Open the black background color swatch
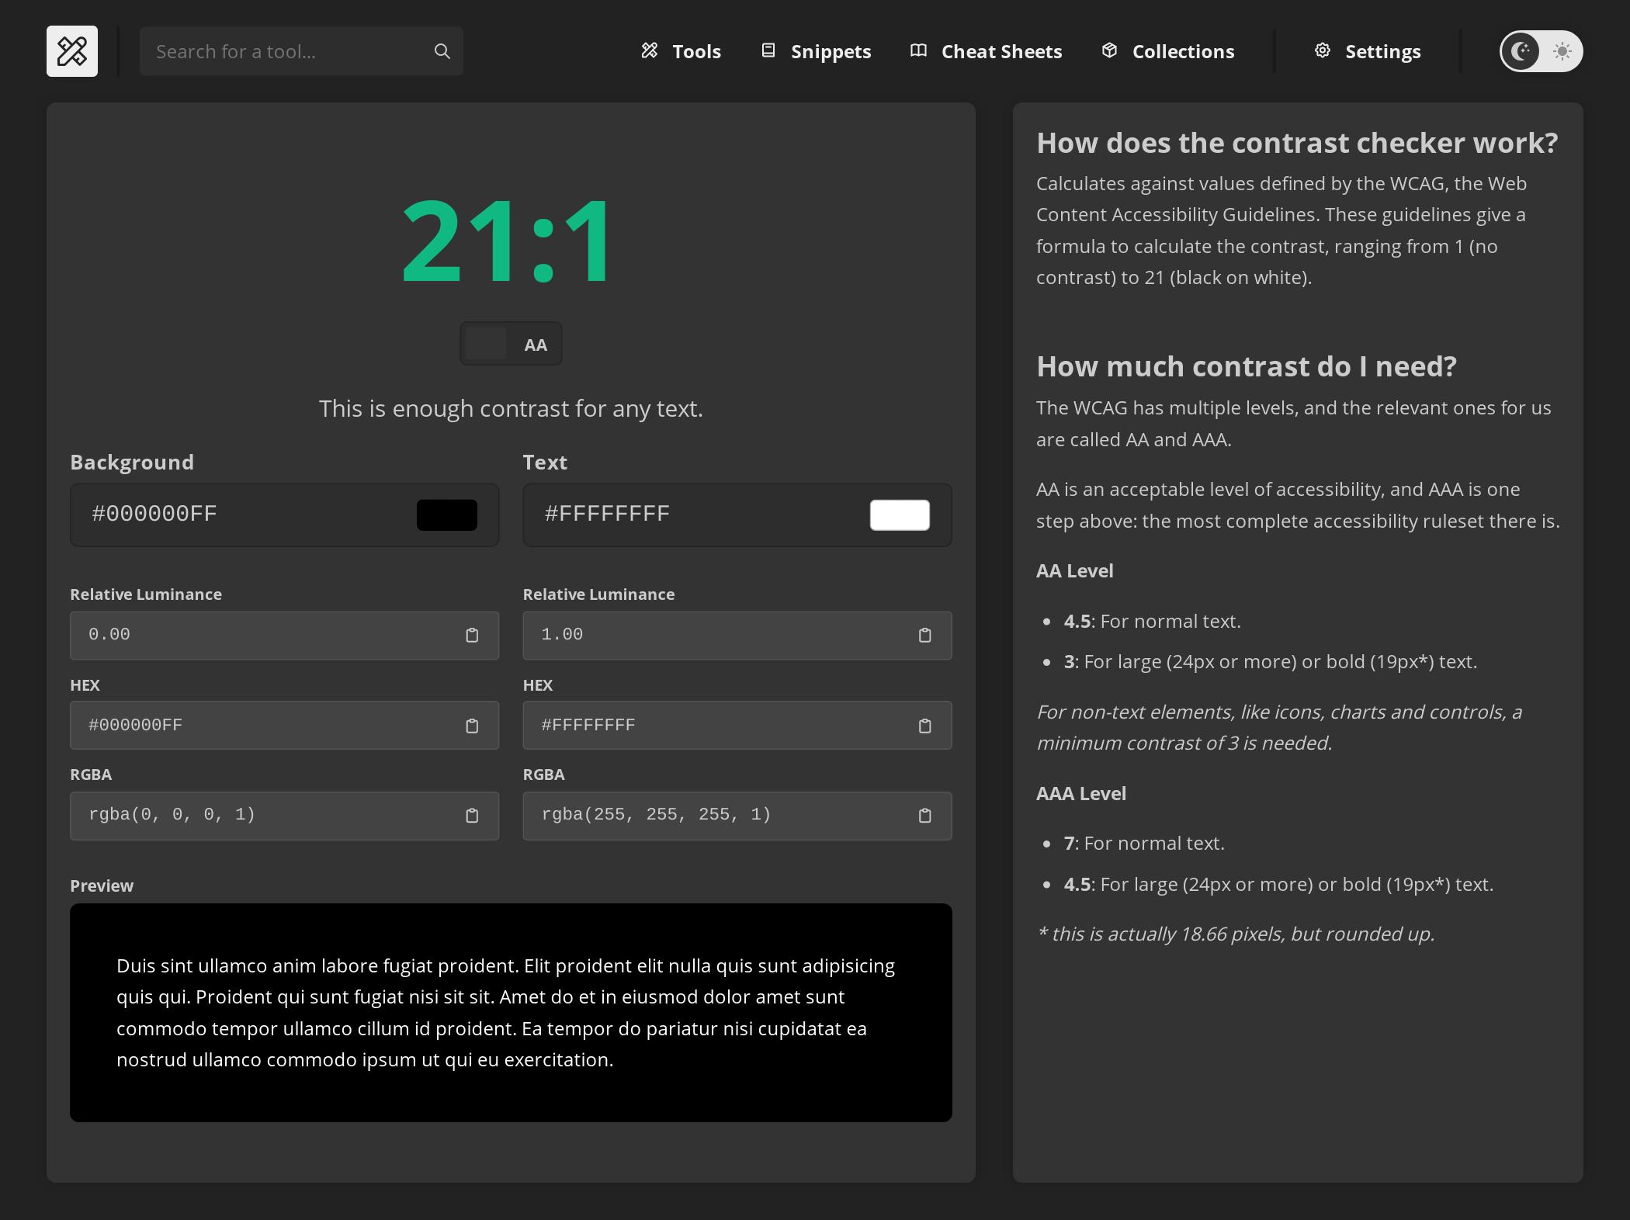Image resolution: width=1630 pixels, height=1220 pixels. [x=447, y=515]
